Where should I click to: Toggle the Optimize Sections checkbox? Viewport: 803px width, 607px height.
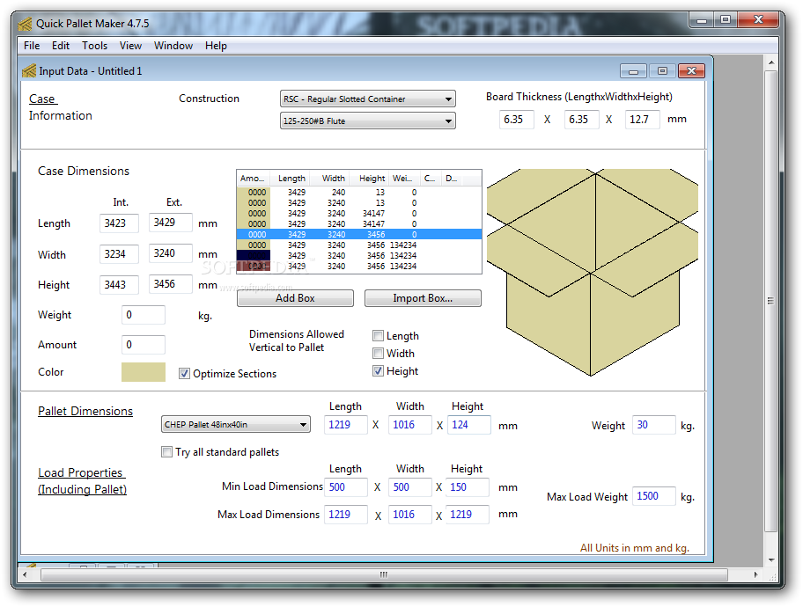(x=184, y=374)
